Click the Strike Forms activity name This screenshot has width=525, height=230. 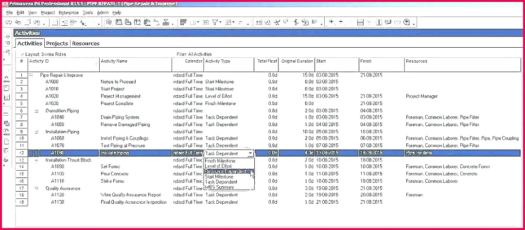(112, 181)
